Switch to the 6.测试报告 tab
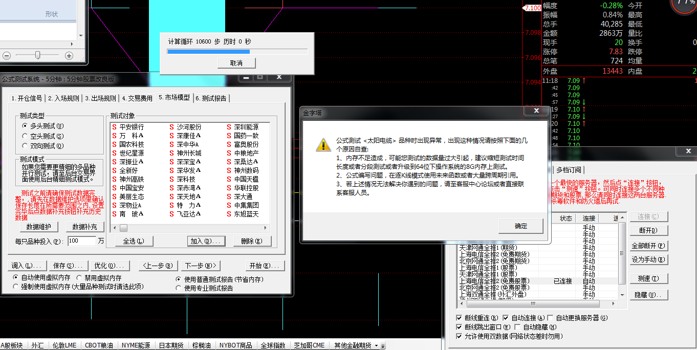Viewport: 697px width, 350px height. (x=211, y=98)
